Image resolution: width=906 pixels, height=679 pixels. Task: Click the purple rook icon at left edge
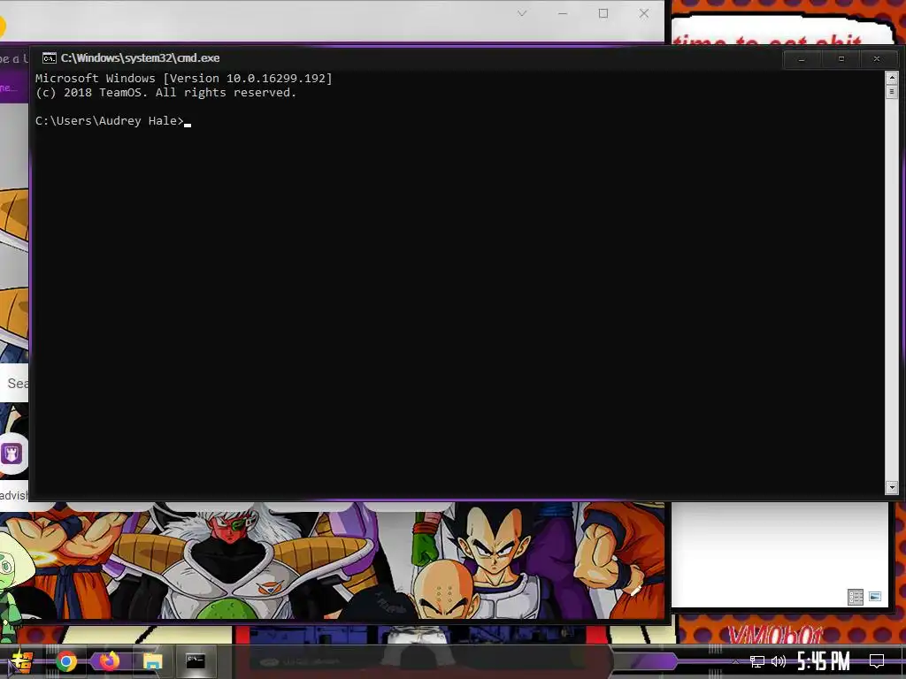click(x=12, y=454)
